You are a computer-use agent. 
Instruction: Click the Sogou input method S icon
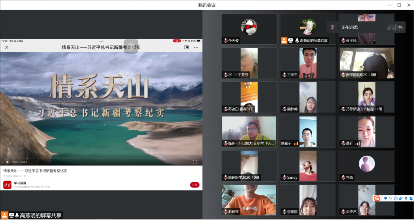[x=377, y=198]
